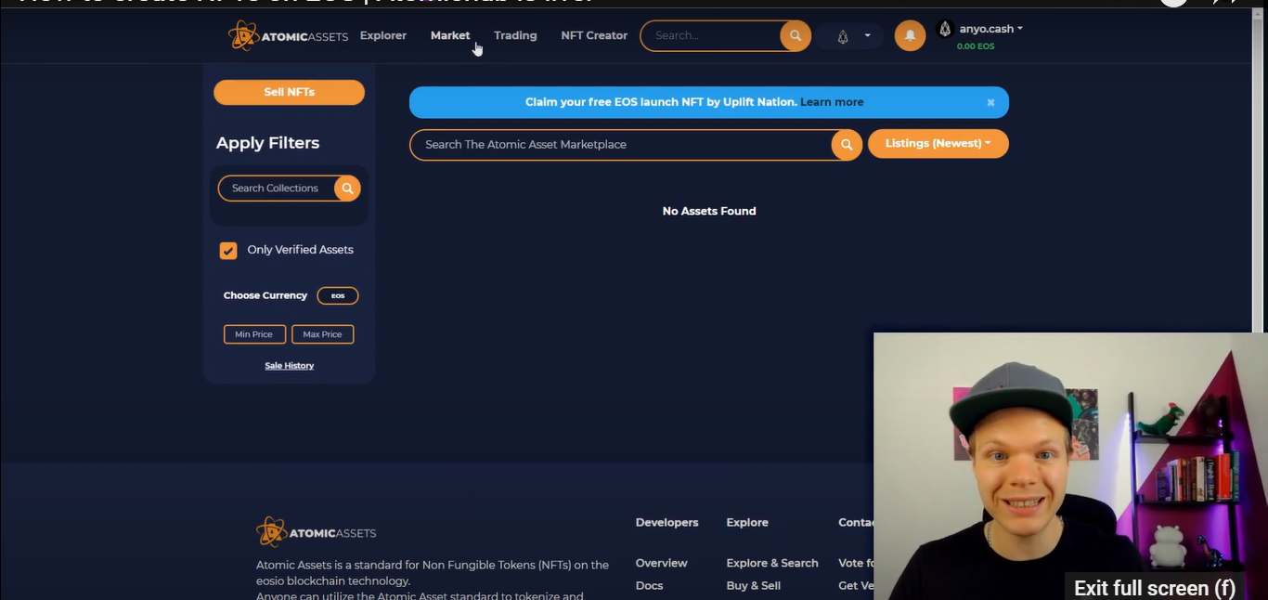1268x600 pixels.
Task: Click the header Search input field
Action: [711, 36]
